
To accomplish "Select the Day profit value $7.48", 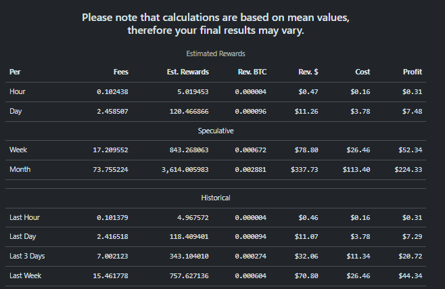I will [412, 111].
